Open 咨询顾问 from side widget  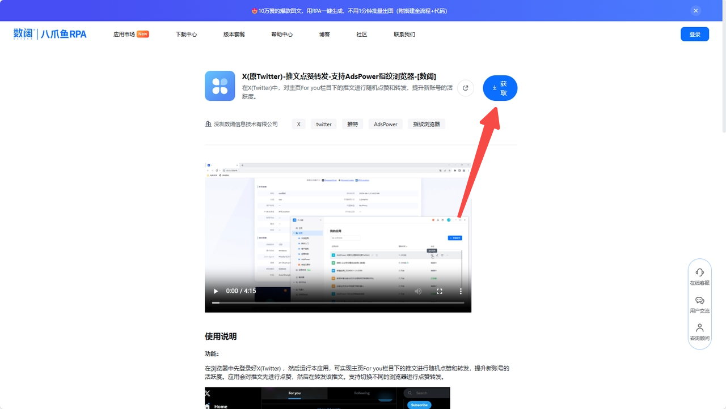pyautogui.click(x=699, y=332)
